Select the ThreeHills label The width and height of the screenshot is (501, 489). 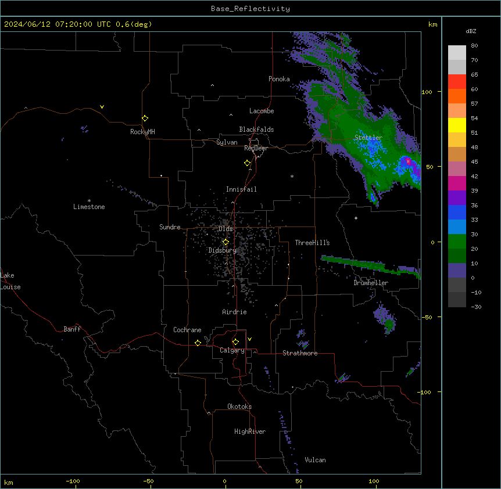pos(312,243)
